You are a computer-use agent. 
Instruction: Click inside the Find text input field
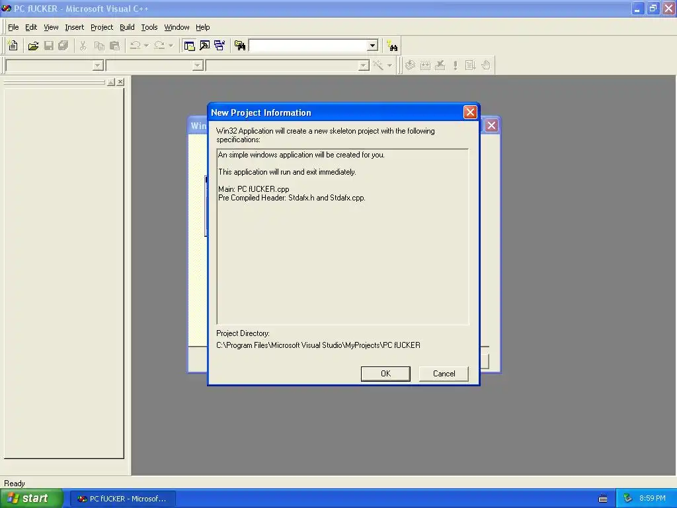[308, 46]
